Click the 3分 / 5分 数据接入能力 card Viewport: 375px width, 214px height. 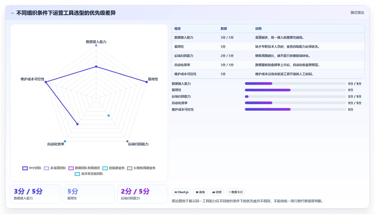click(36, 194)
